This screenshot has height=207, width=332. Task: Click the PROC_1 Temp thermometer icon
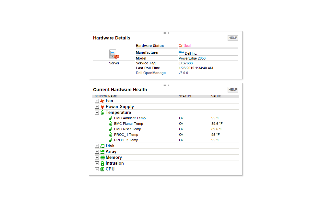[x=111, y=135]
